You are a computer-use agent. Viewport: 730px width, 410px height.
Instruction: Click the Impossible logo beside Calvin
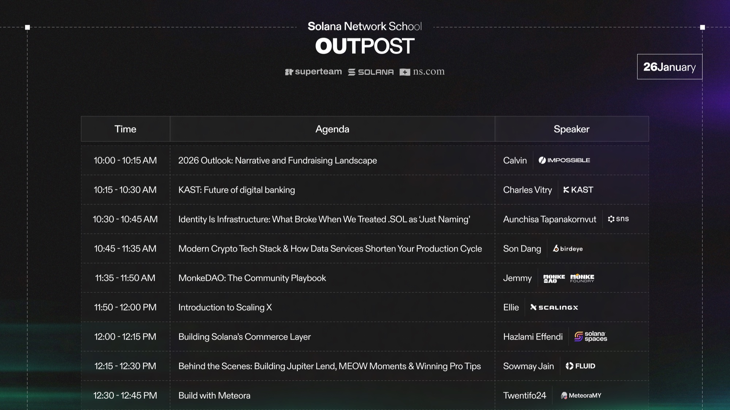[x=564, y=160]
